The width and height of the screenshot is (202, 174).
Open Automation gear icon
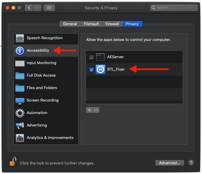click(x=20, y=113)
